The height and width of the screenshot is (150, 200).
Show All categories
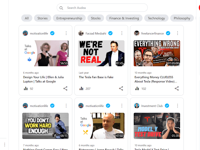tap(27, 18)
